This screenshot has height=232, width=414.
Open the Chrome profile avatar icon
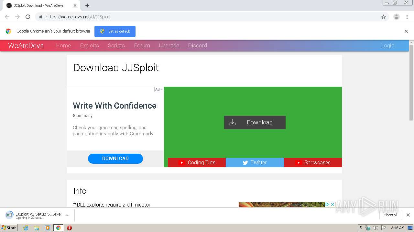pyautogui.click(x=397, y=17)
